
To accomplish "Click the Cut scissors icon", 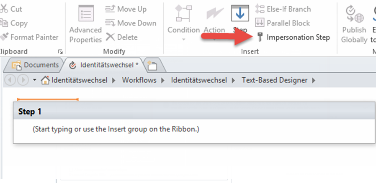I will pyautogui.click(x=4, y=9).
